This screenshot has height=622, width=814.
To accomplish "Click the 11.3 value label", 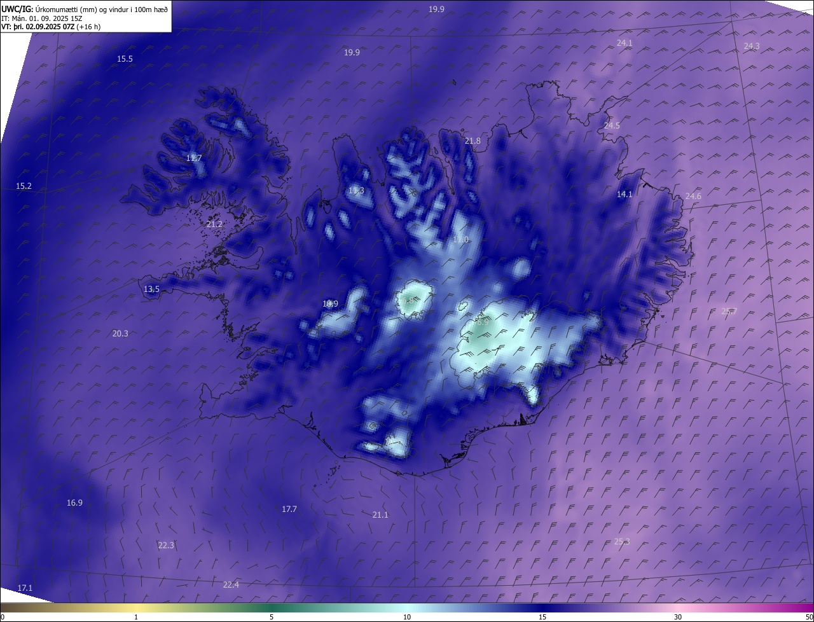I will (x=356, y=191).
